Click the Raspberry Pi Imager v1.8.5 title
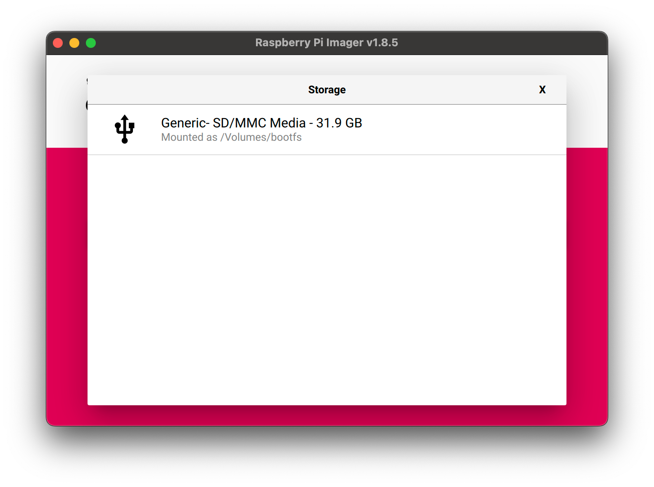 [x=327, y=43]
